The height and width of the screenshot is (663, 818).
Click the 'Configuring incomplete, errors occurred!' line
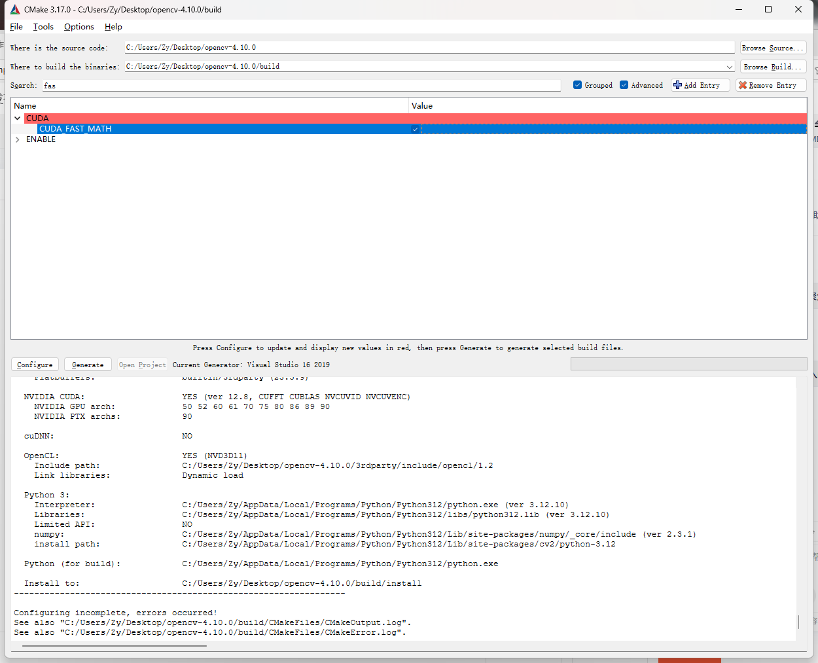[116, 613]
